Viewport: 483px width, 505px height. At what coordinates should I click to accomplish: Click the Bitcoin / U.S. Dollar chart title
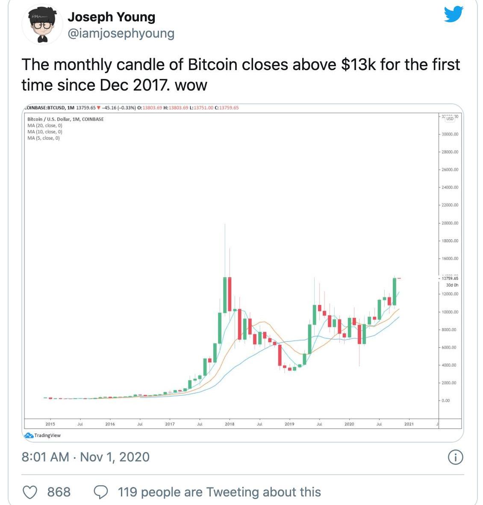coord(65,119)
